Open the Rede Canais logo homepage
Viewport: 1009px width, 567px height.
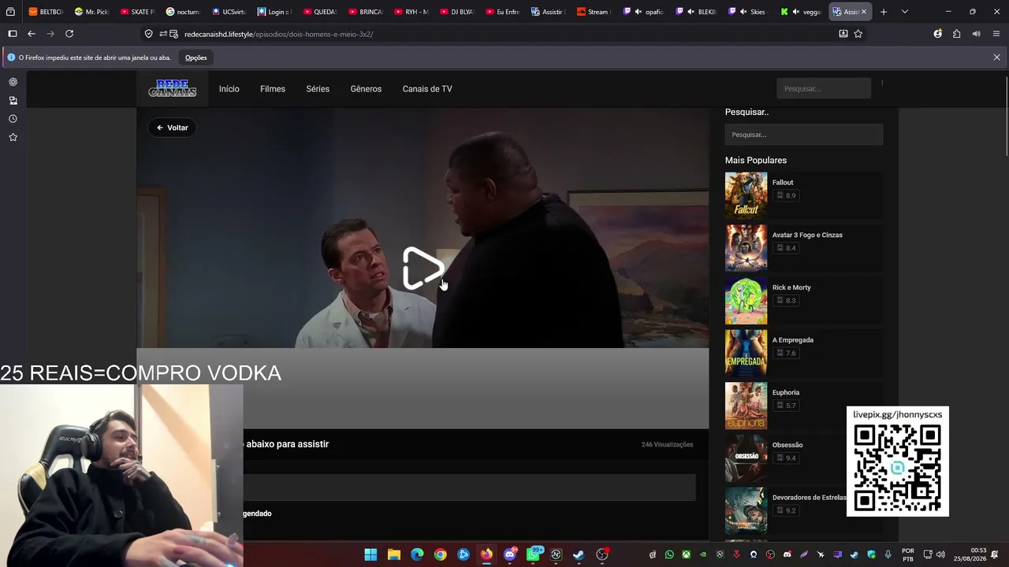coord(172,88)
